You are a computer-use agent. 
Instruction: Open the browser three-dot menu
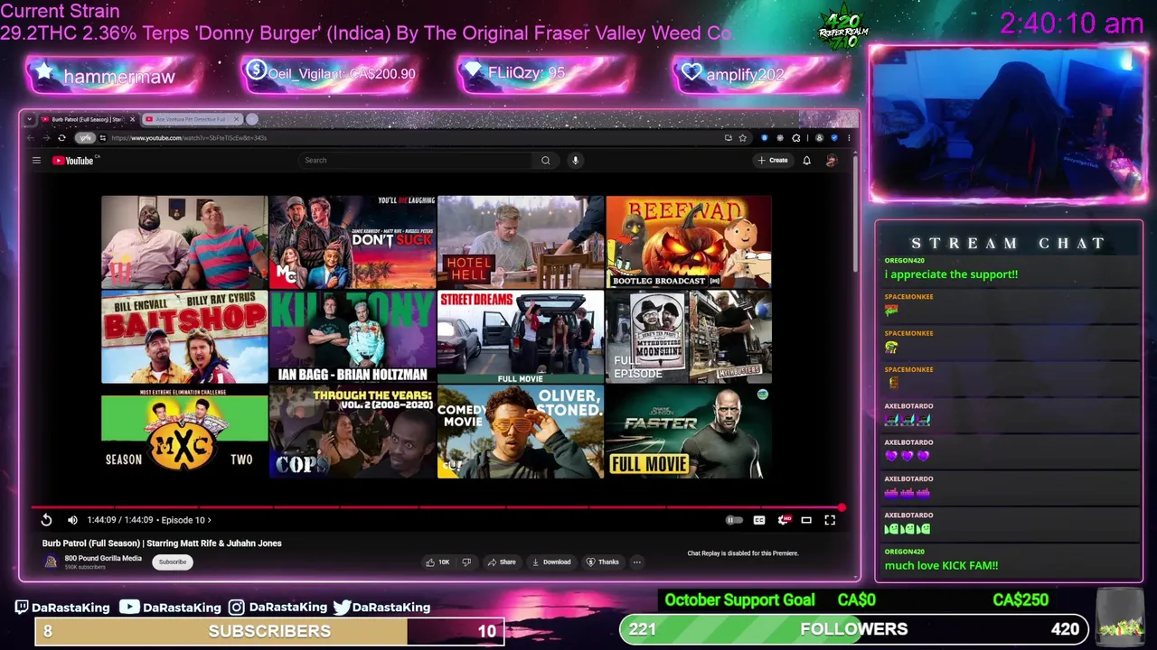tap(848, 138)
